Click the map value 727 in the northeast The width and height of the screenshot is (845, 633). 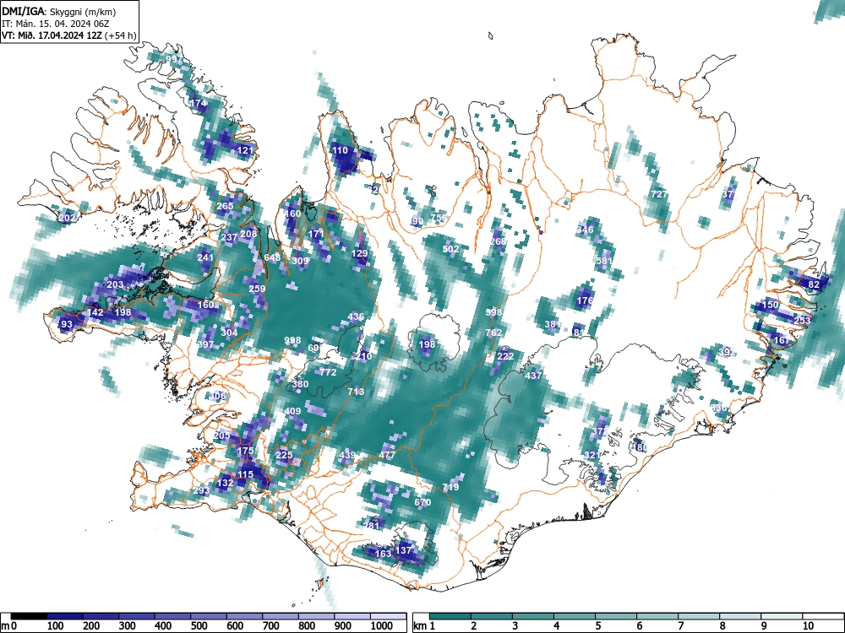(660, 194)
